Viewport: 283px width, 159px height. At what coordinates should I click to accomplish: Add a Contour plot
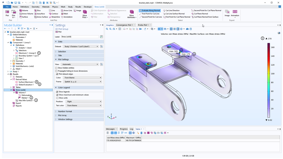[x=54, y=14]
